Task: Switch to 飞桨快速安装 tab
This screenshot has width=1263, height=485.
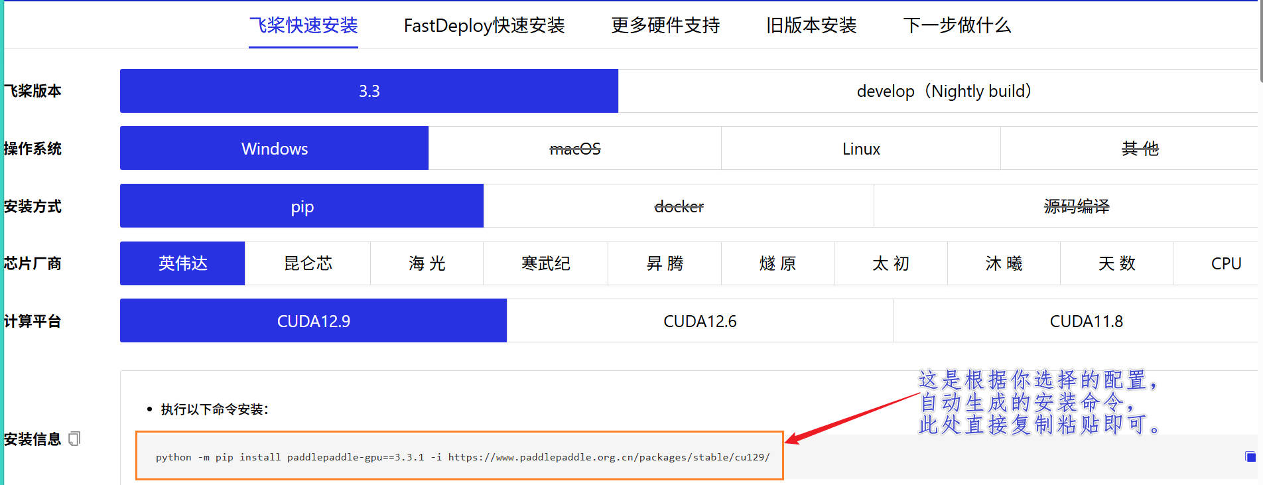Action: 303,25
